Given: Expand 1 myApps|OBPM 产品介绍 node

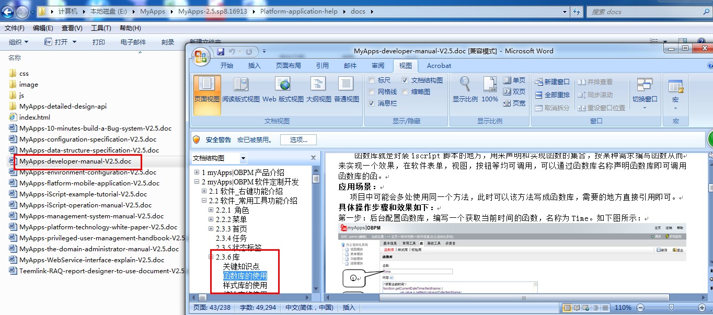Looking at the screenshot, I should click(x=197, y=172).
